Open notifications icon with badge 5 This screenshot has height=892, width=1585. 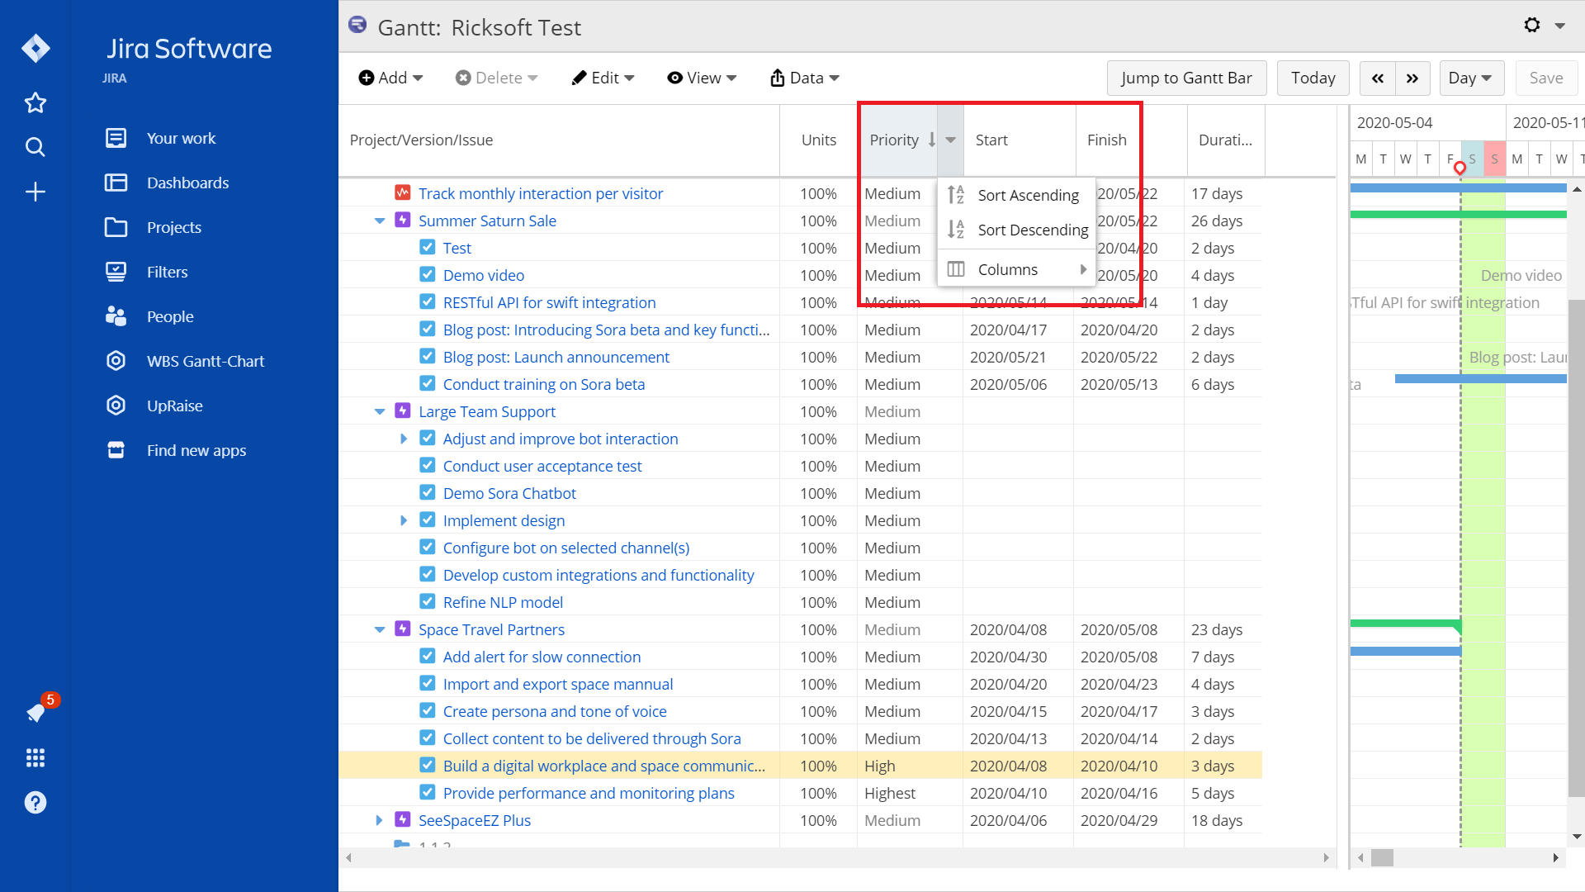[37, 711]
